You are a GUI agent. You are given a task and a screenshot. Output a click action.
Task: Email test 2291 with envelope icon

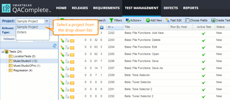72,90
